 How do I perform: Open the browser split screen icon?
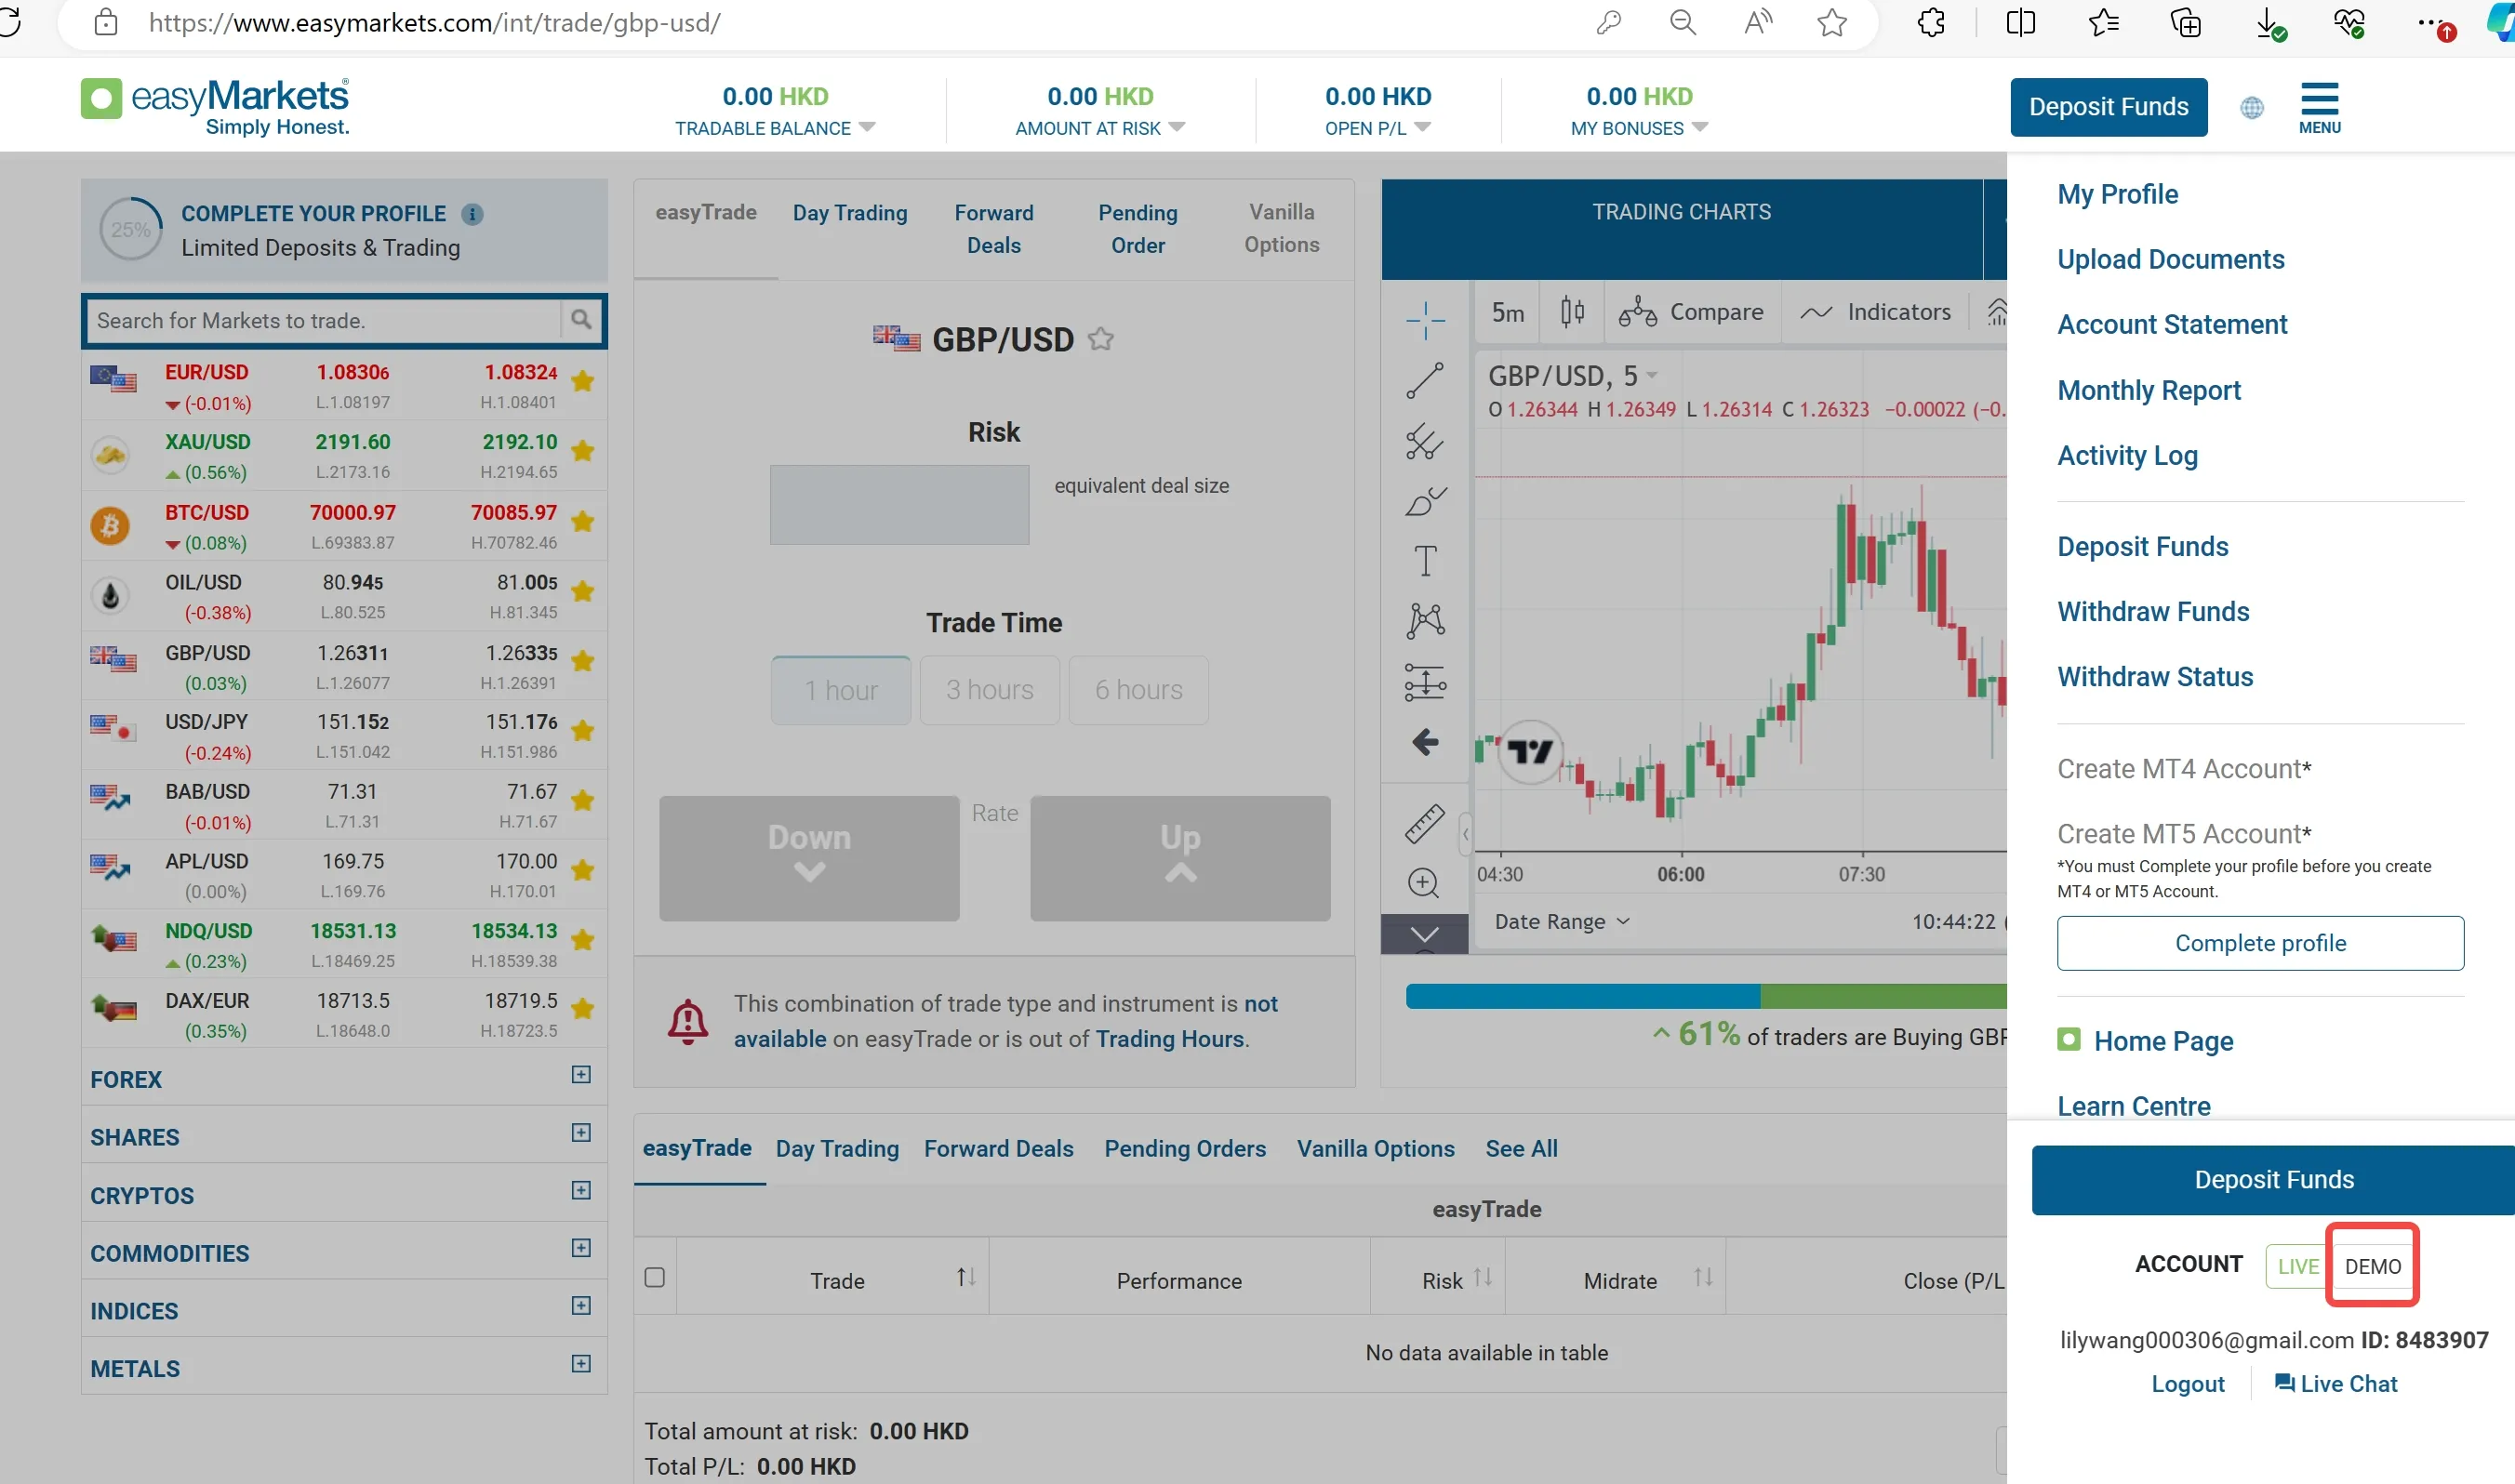2020,22
